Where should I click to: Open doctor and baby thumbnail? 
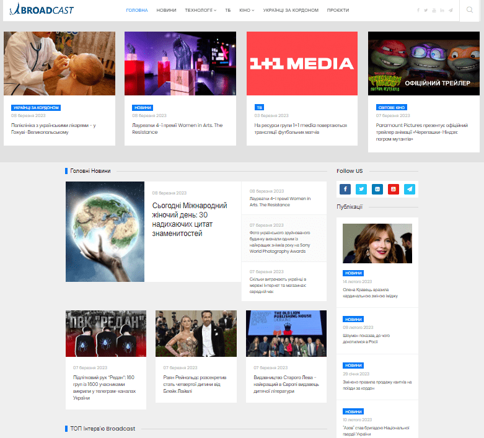pyautogui.click(x=59, y=63)
